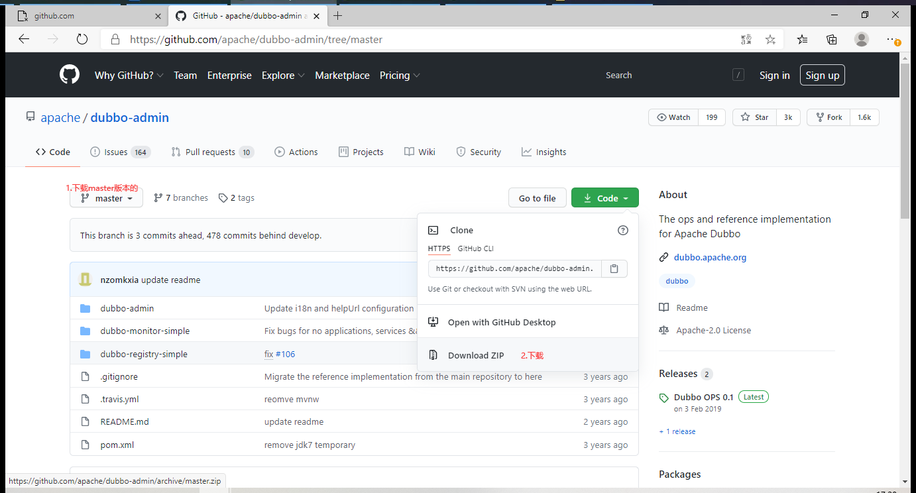Select the GitHub CLI clone tab
Image resolution: width=916 pixels, height=493 pixels.
[475, 248]
